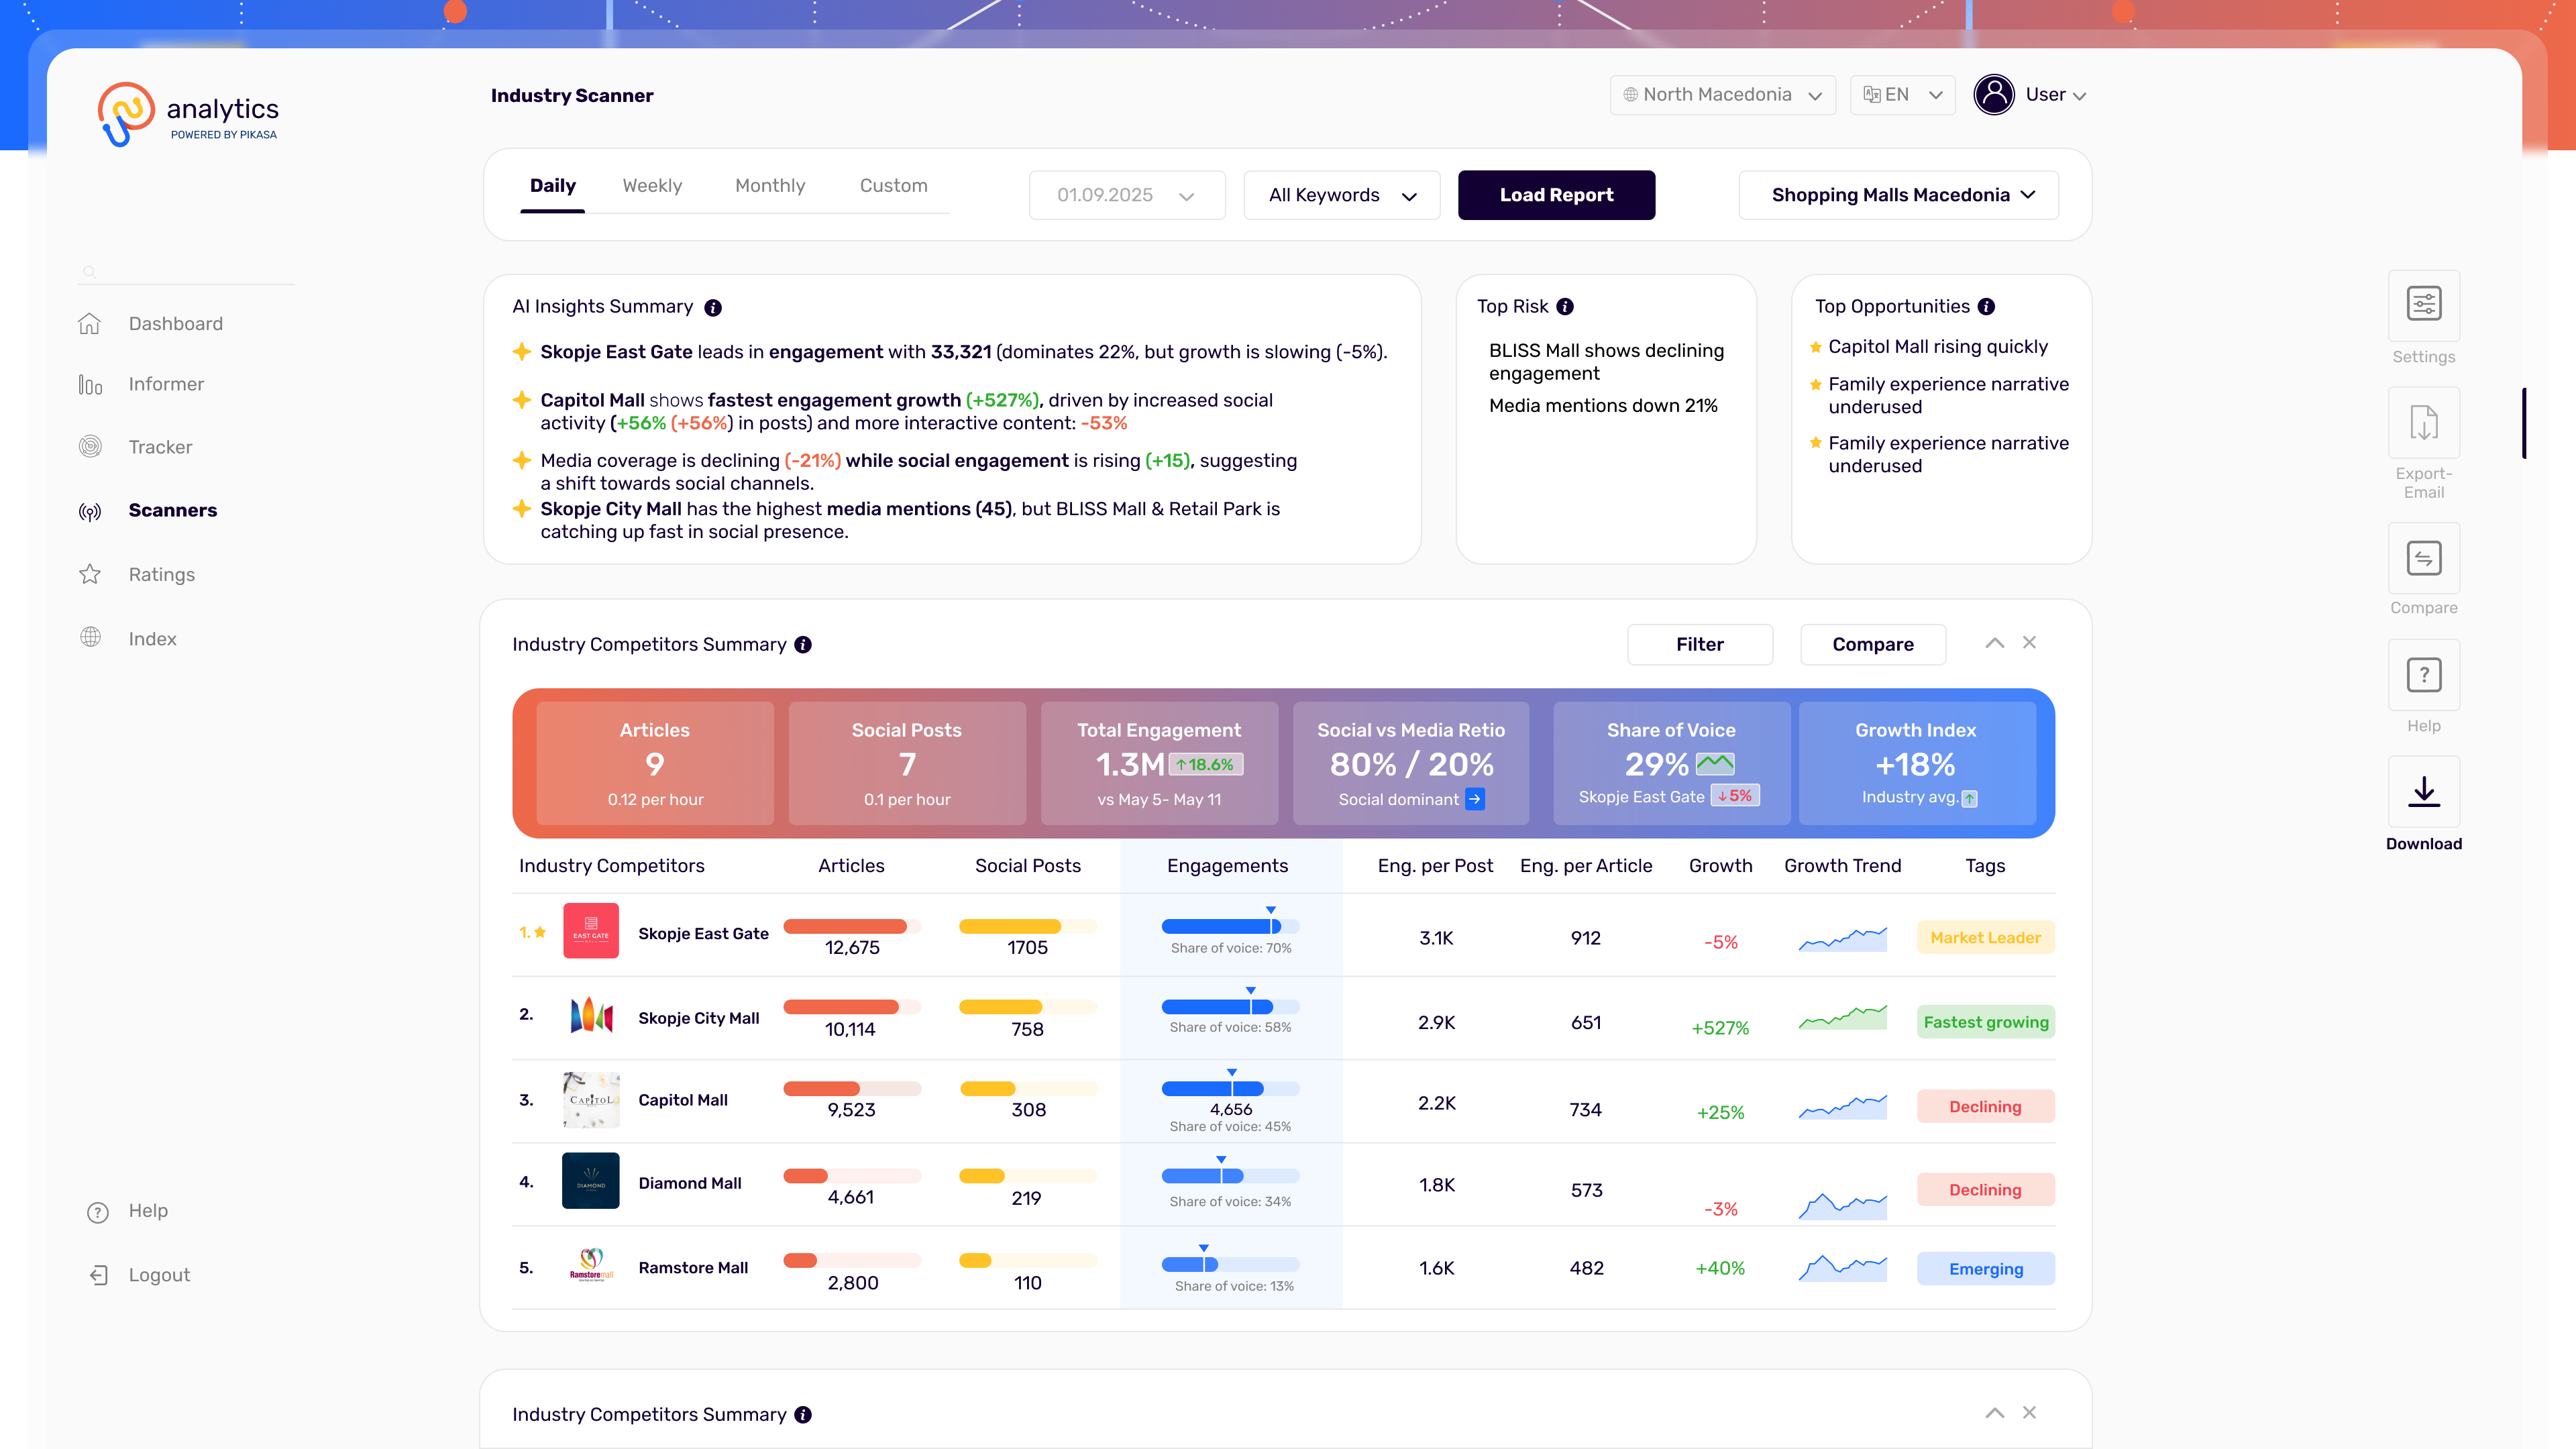This screenshot has height=1449, width=2576.
Task: Switch to the Custom tab
Action: pos(894,186)
